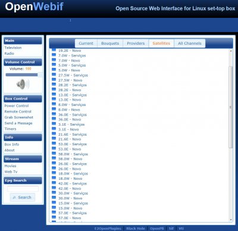Set volume using the volume slider

tap(24, 75)
